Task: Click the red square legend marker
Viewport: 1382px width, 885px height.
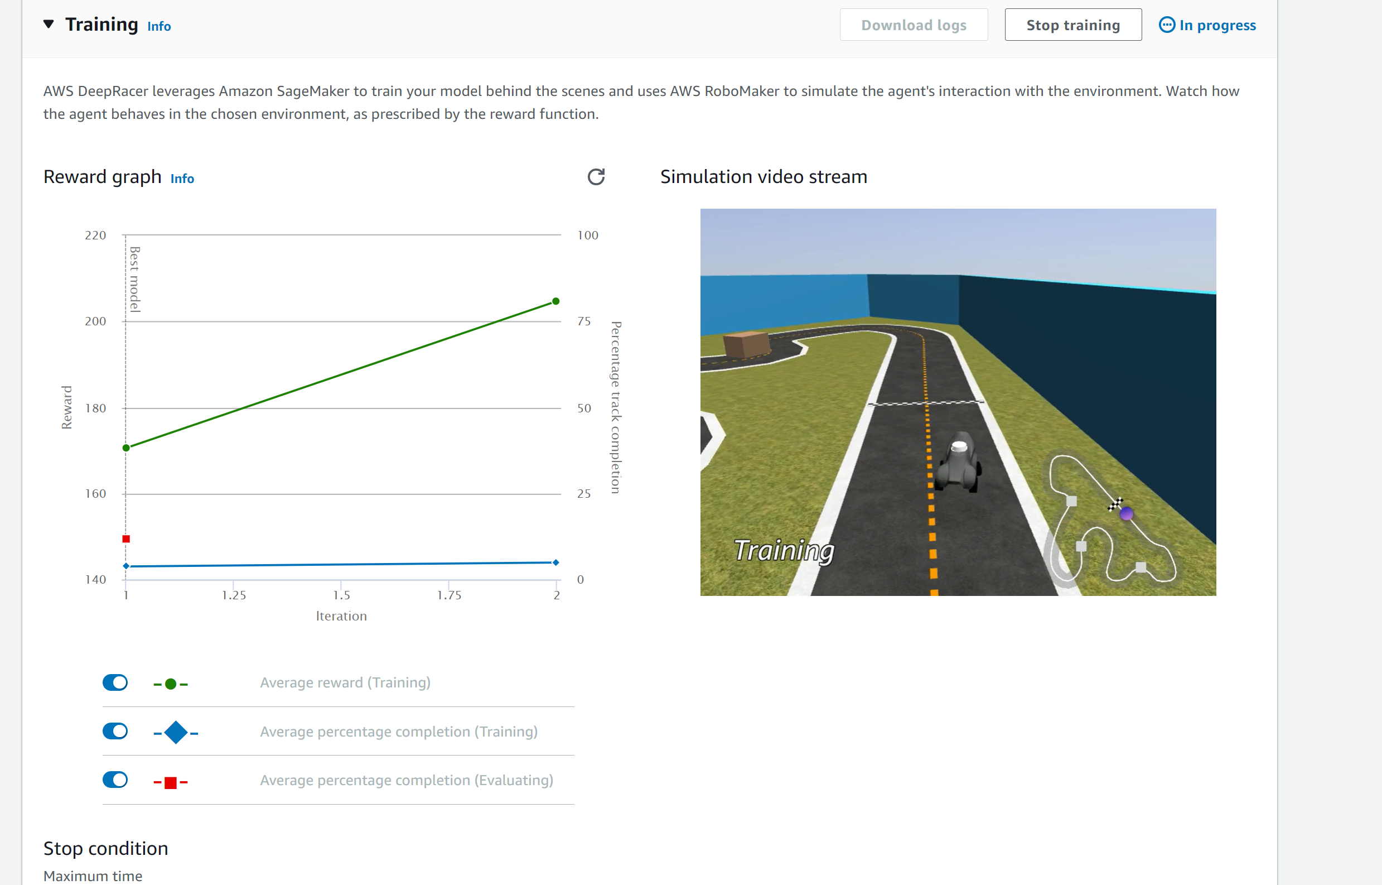Action: click(x=171, y=782)
